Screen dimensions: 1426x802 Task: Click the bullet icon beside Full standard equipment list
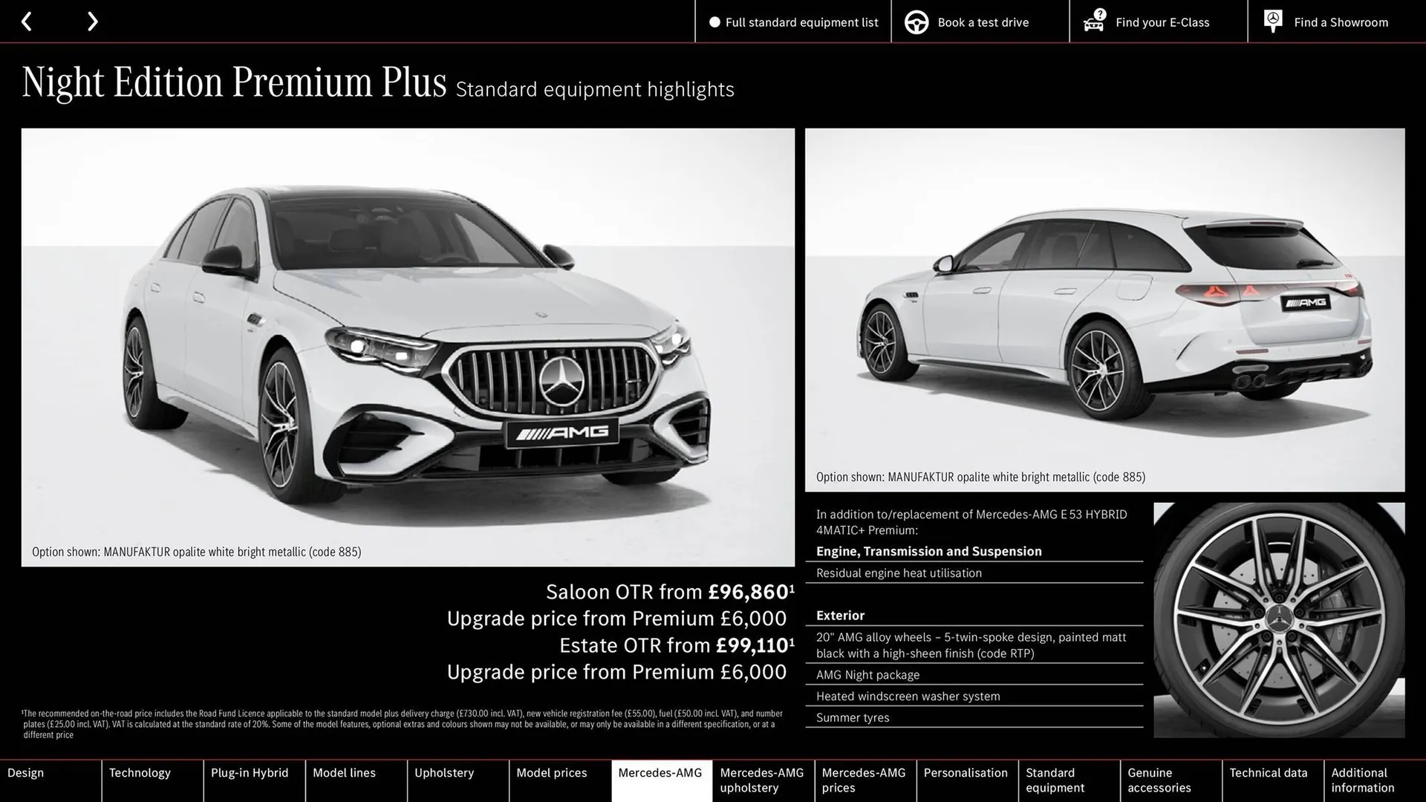(x=714, y=22)
